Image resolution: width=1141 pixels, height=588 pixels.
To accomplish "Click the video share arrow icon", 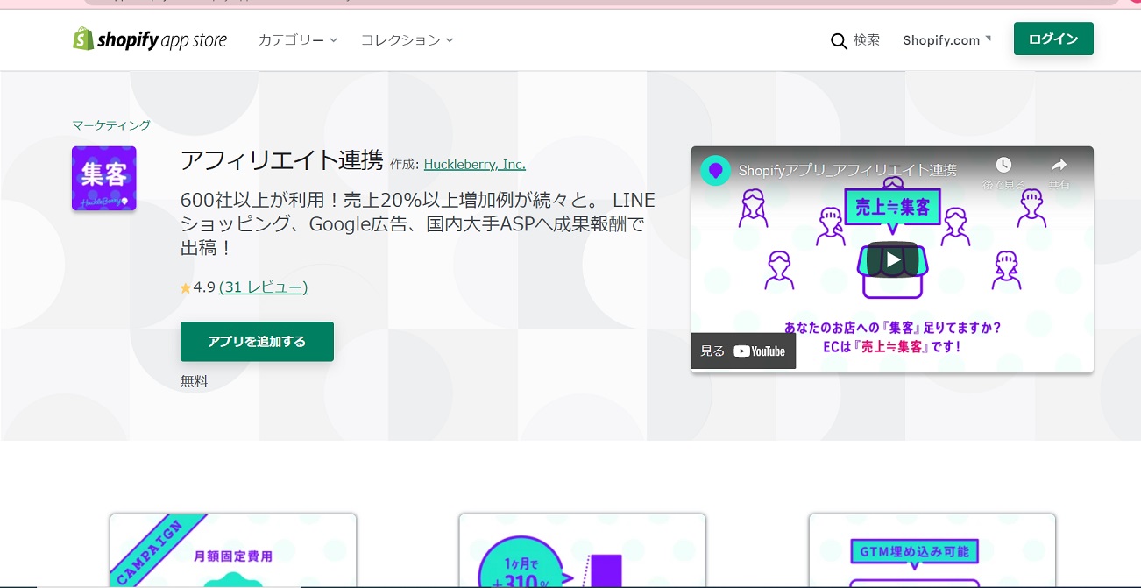I will point(1059,166).
